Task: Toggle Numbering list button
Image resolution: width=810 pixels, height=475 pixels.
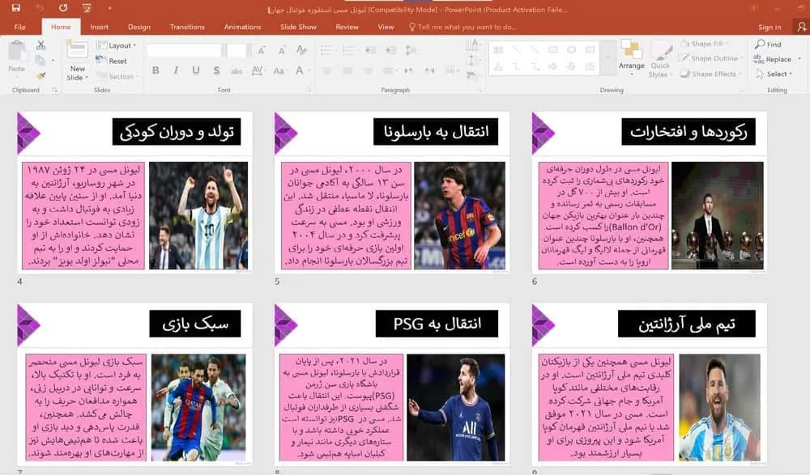Action: click(x=349, y=50)
